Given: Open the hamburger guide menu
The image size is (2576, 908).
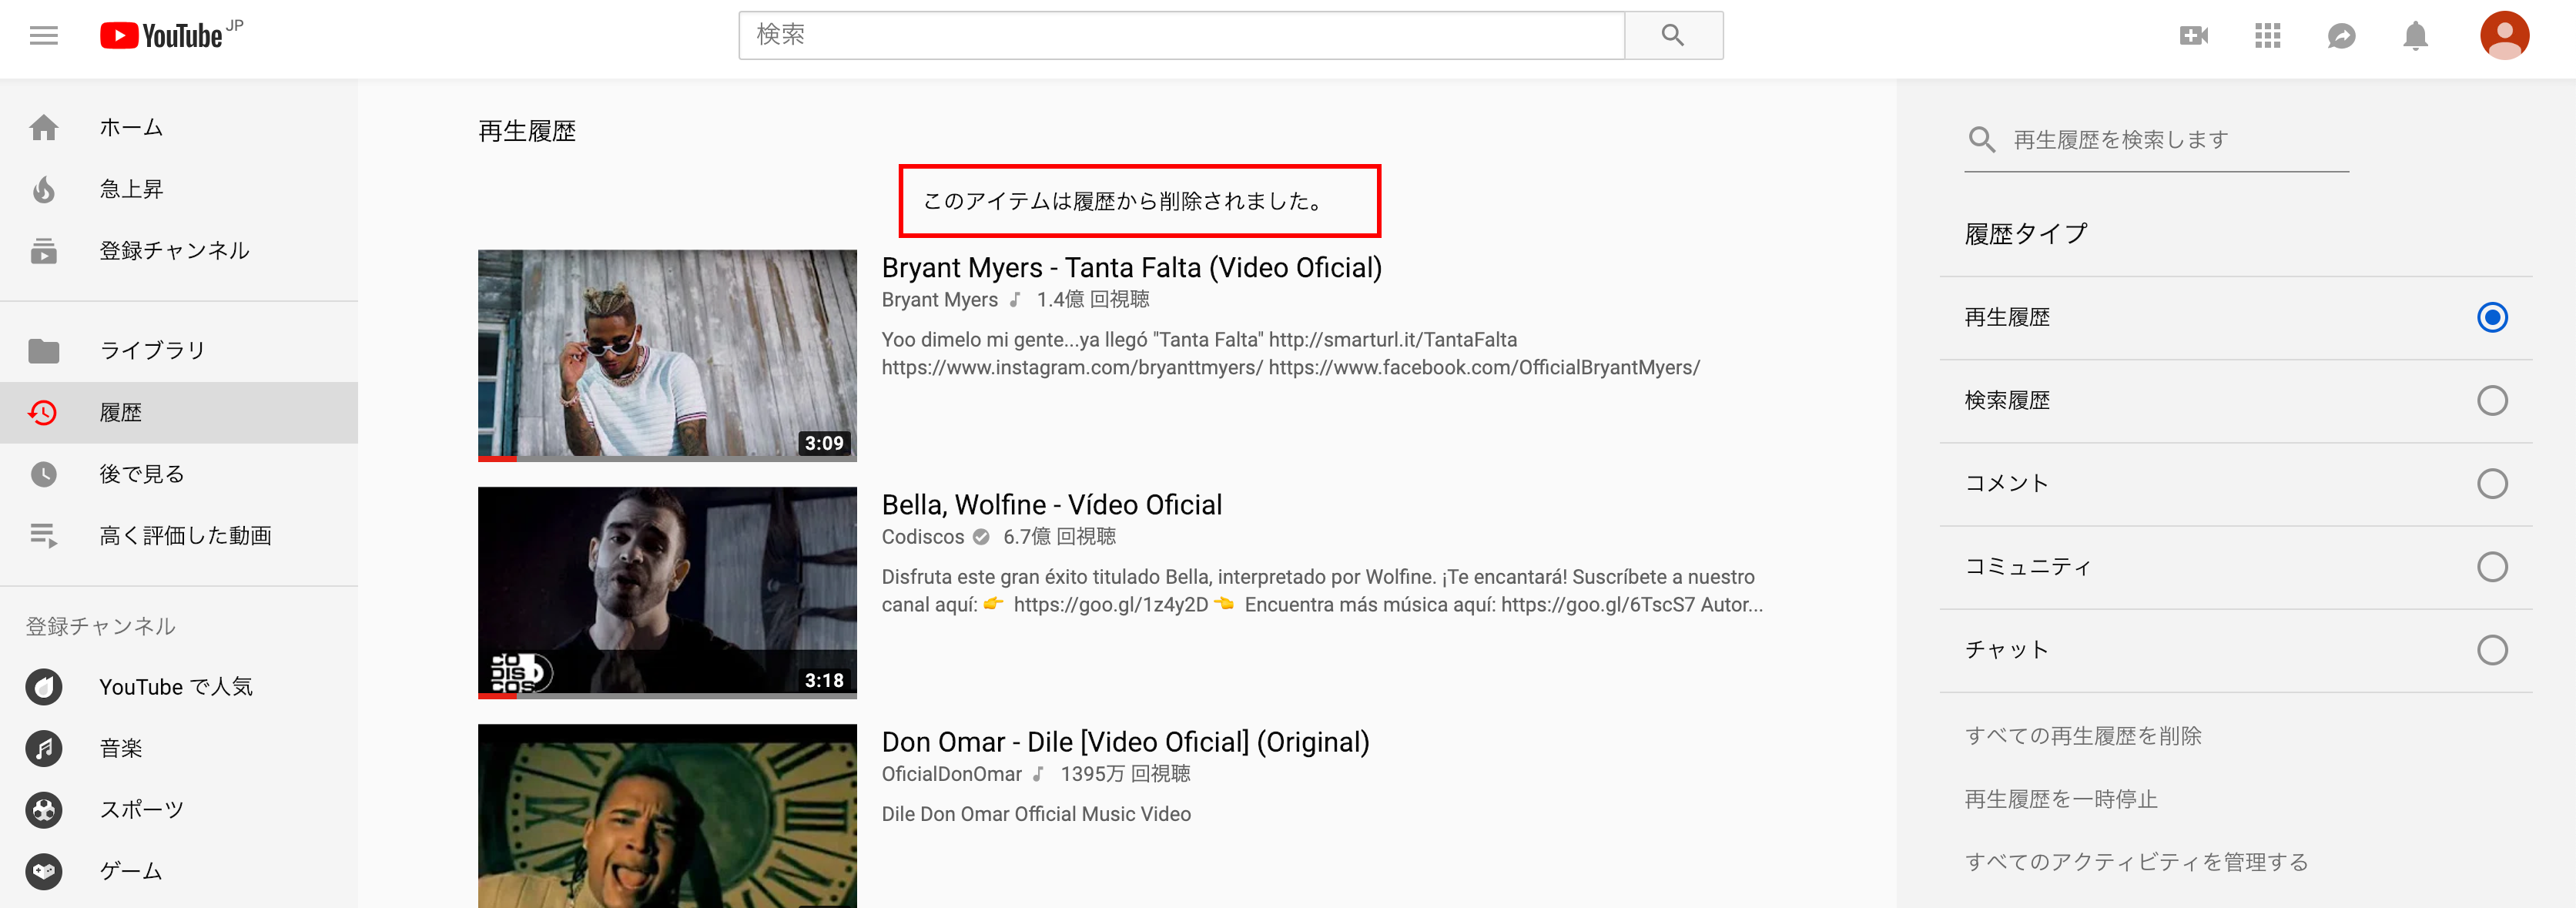Looking at the screenshot, I should coord(44,36).
